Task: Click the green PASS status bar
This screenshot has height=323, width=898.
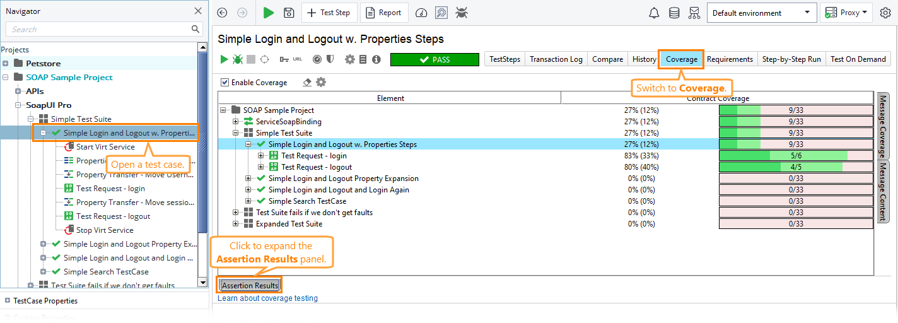Action: [434, 59]
